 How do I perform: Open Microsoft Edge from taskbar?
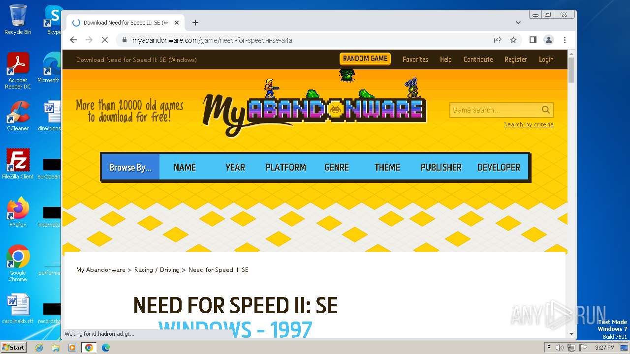click(x=106, y=348)
